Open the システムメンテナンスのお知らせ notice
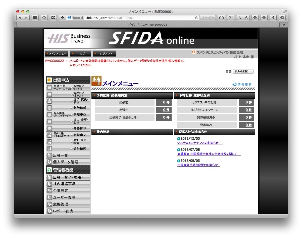This screenshot has height=238, width=302. (x=200, y=143)
